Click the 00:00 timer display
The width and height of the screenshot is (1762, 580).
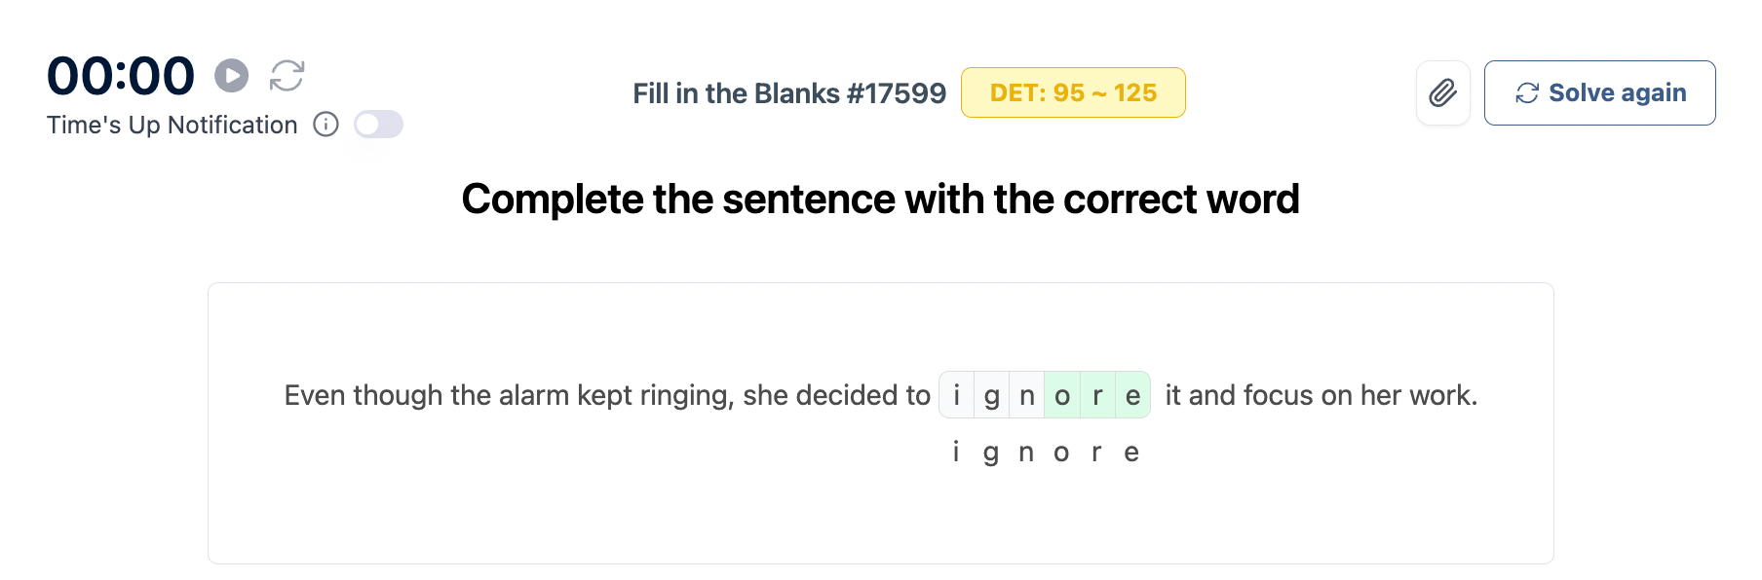[121, 76]
